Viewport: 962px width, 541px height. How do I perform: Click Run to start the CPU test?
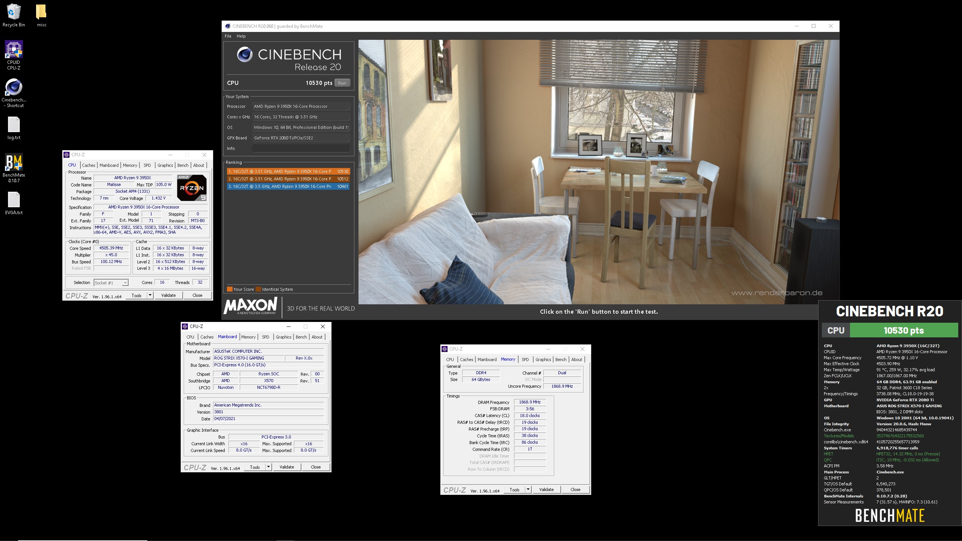pyautogui.click(x=342, y=83)
